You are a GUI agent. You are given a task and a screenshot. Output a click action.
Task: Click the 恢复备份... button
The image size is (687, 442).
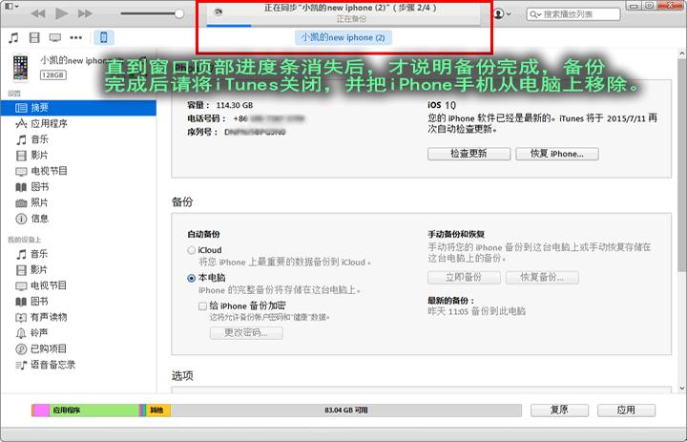pos(542,278)
